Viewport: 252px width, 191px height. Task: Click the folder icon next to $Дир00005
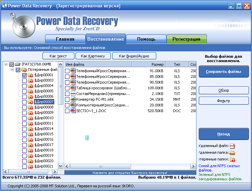pos(30,91)
